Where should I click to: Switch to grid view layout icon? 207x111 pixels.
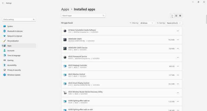[x=176, y=16]
